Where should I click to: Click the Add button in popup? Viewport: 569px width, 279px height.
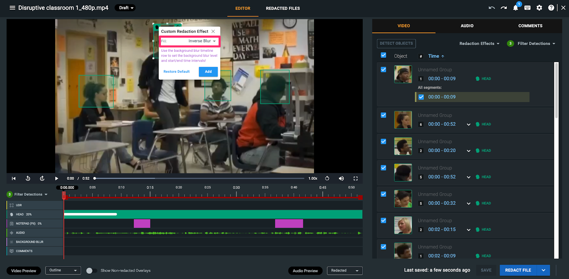click(x=208, y=72)
